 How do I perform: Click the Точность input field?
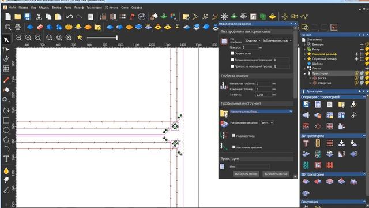tap(263, 95)
